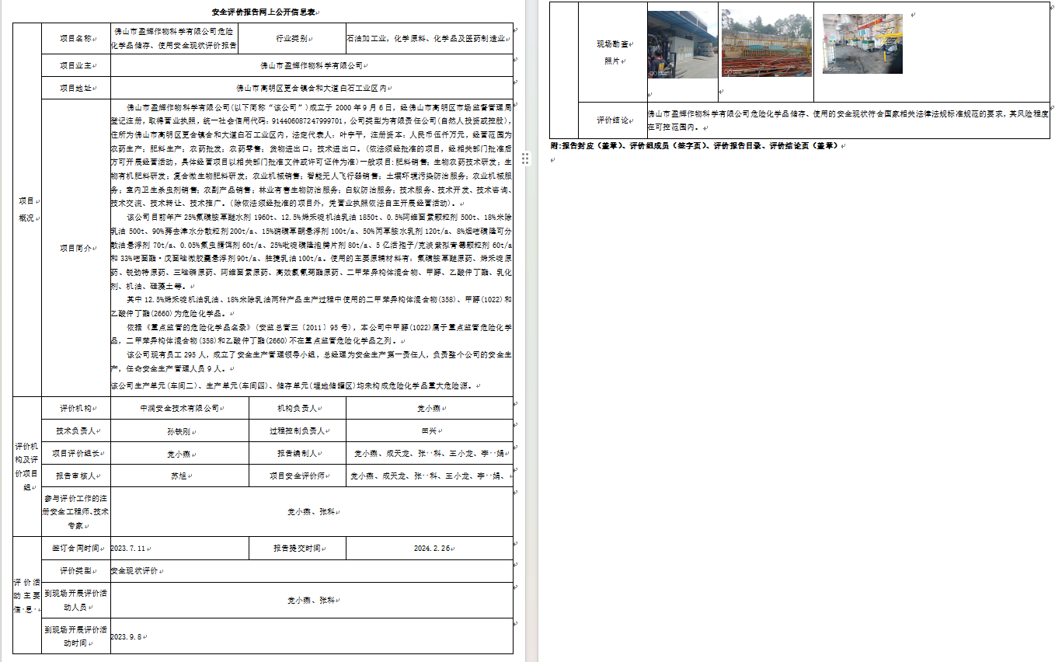Click the 评价机构及评价项目组 section header cell
1062x662 pixels.
[26, 466]
